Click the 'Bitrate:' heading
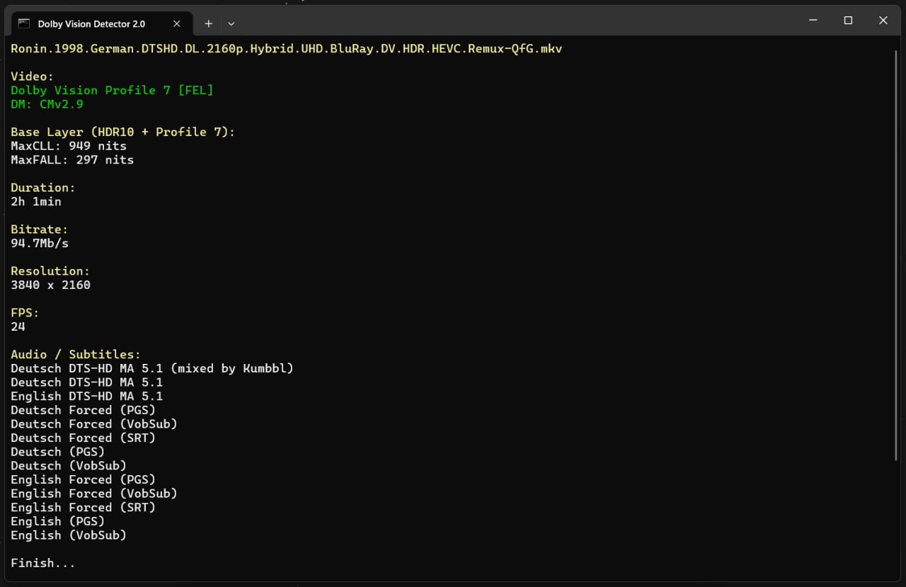 point(40,229)
